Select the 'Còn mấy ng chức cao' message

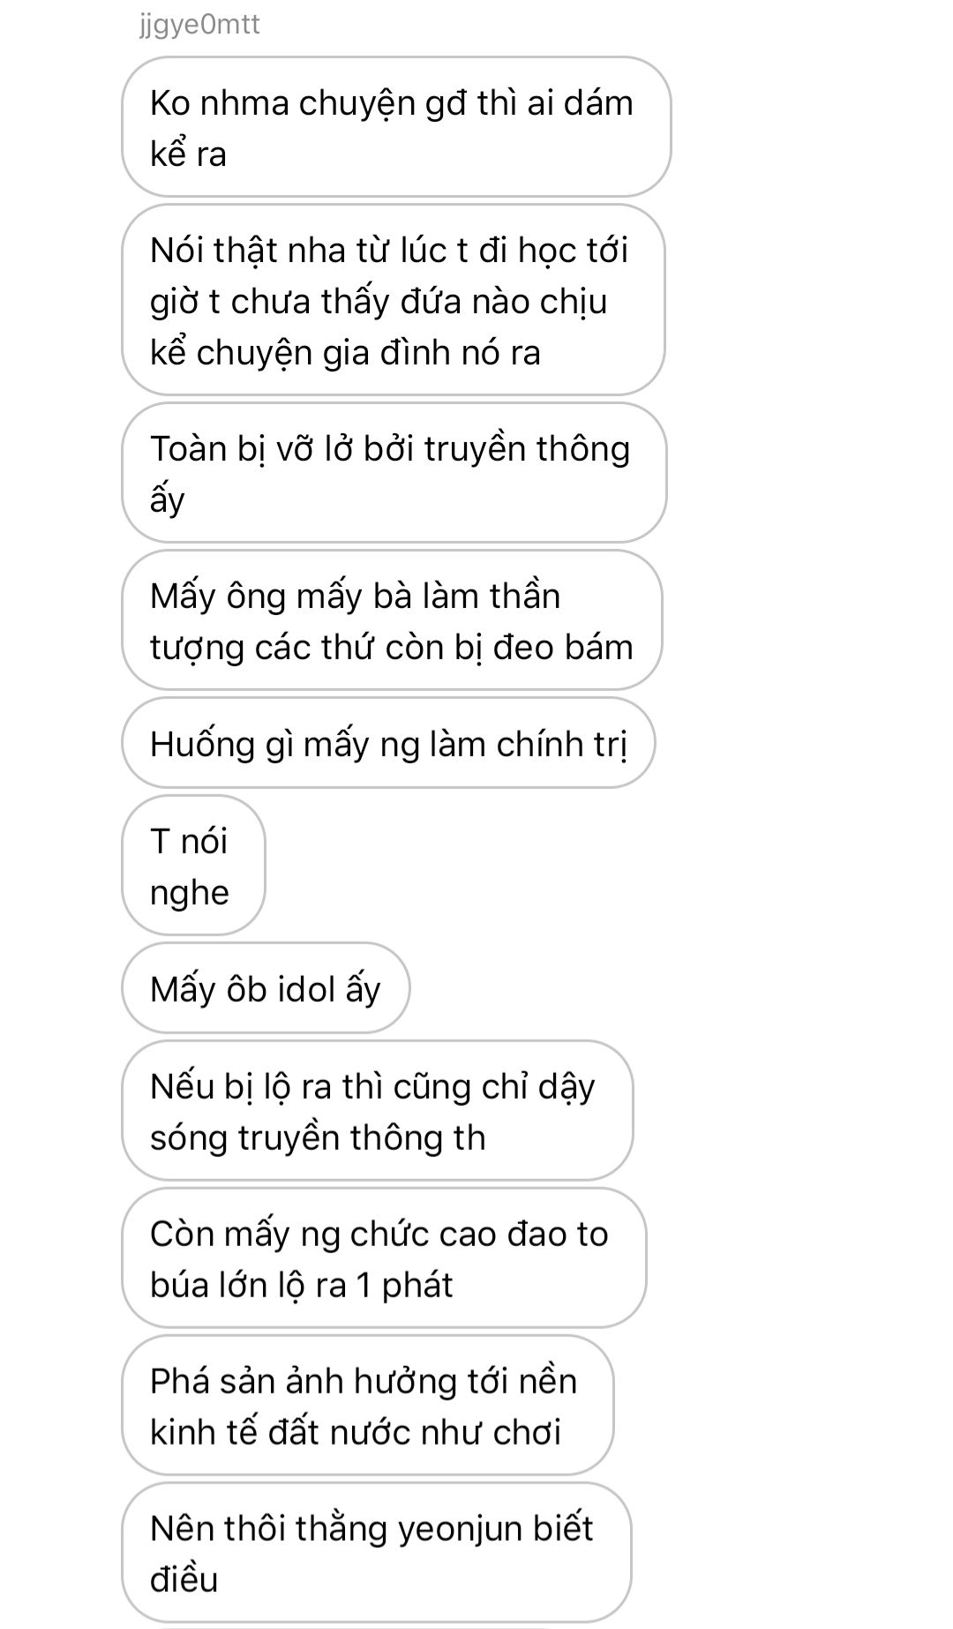pyautogui.click(x=383, y=1258)
